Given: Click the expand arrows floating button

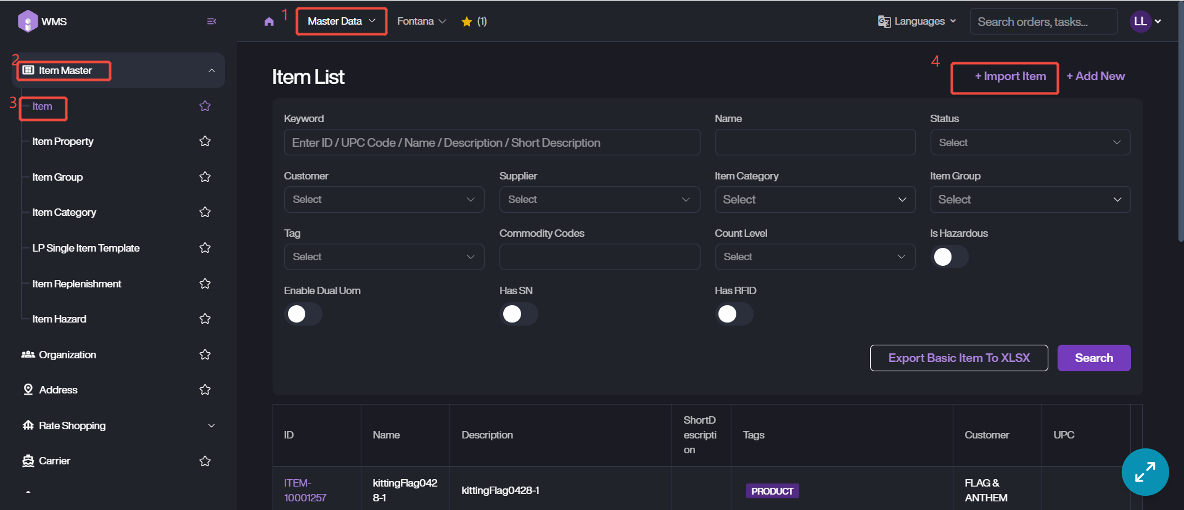Looking at the screenshot, I should coord(1145,472).
